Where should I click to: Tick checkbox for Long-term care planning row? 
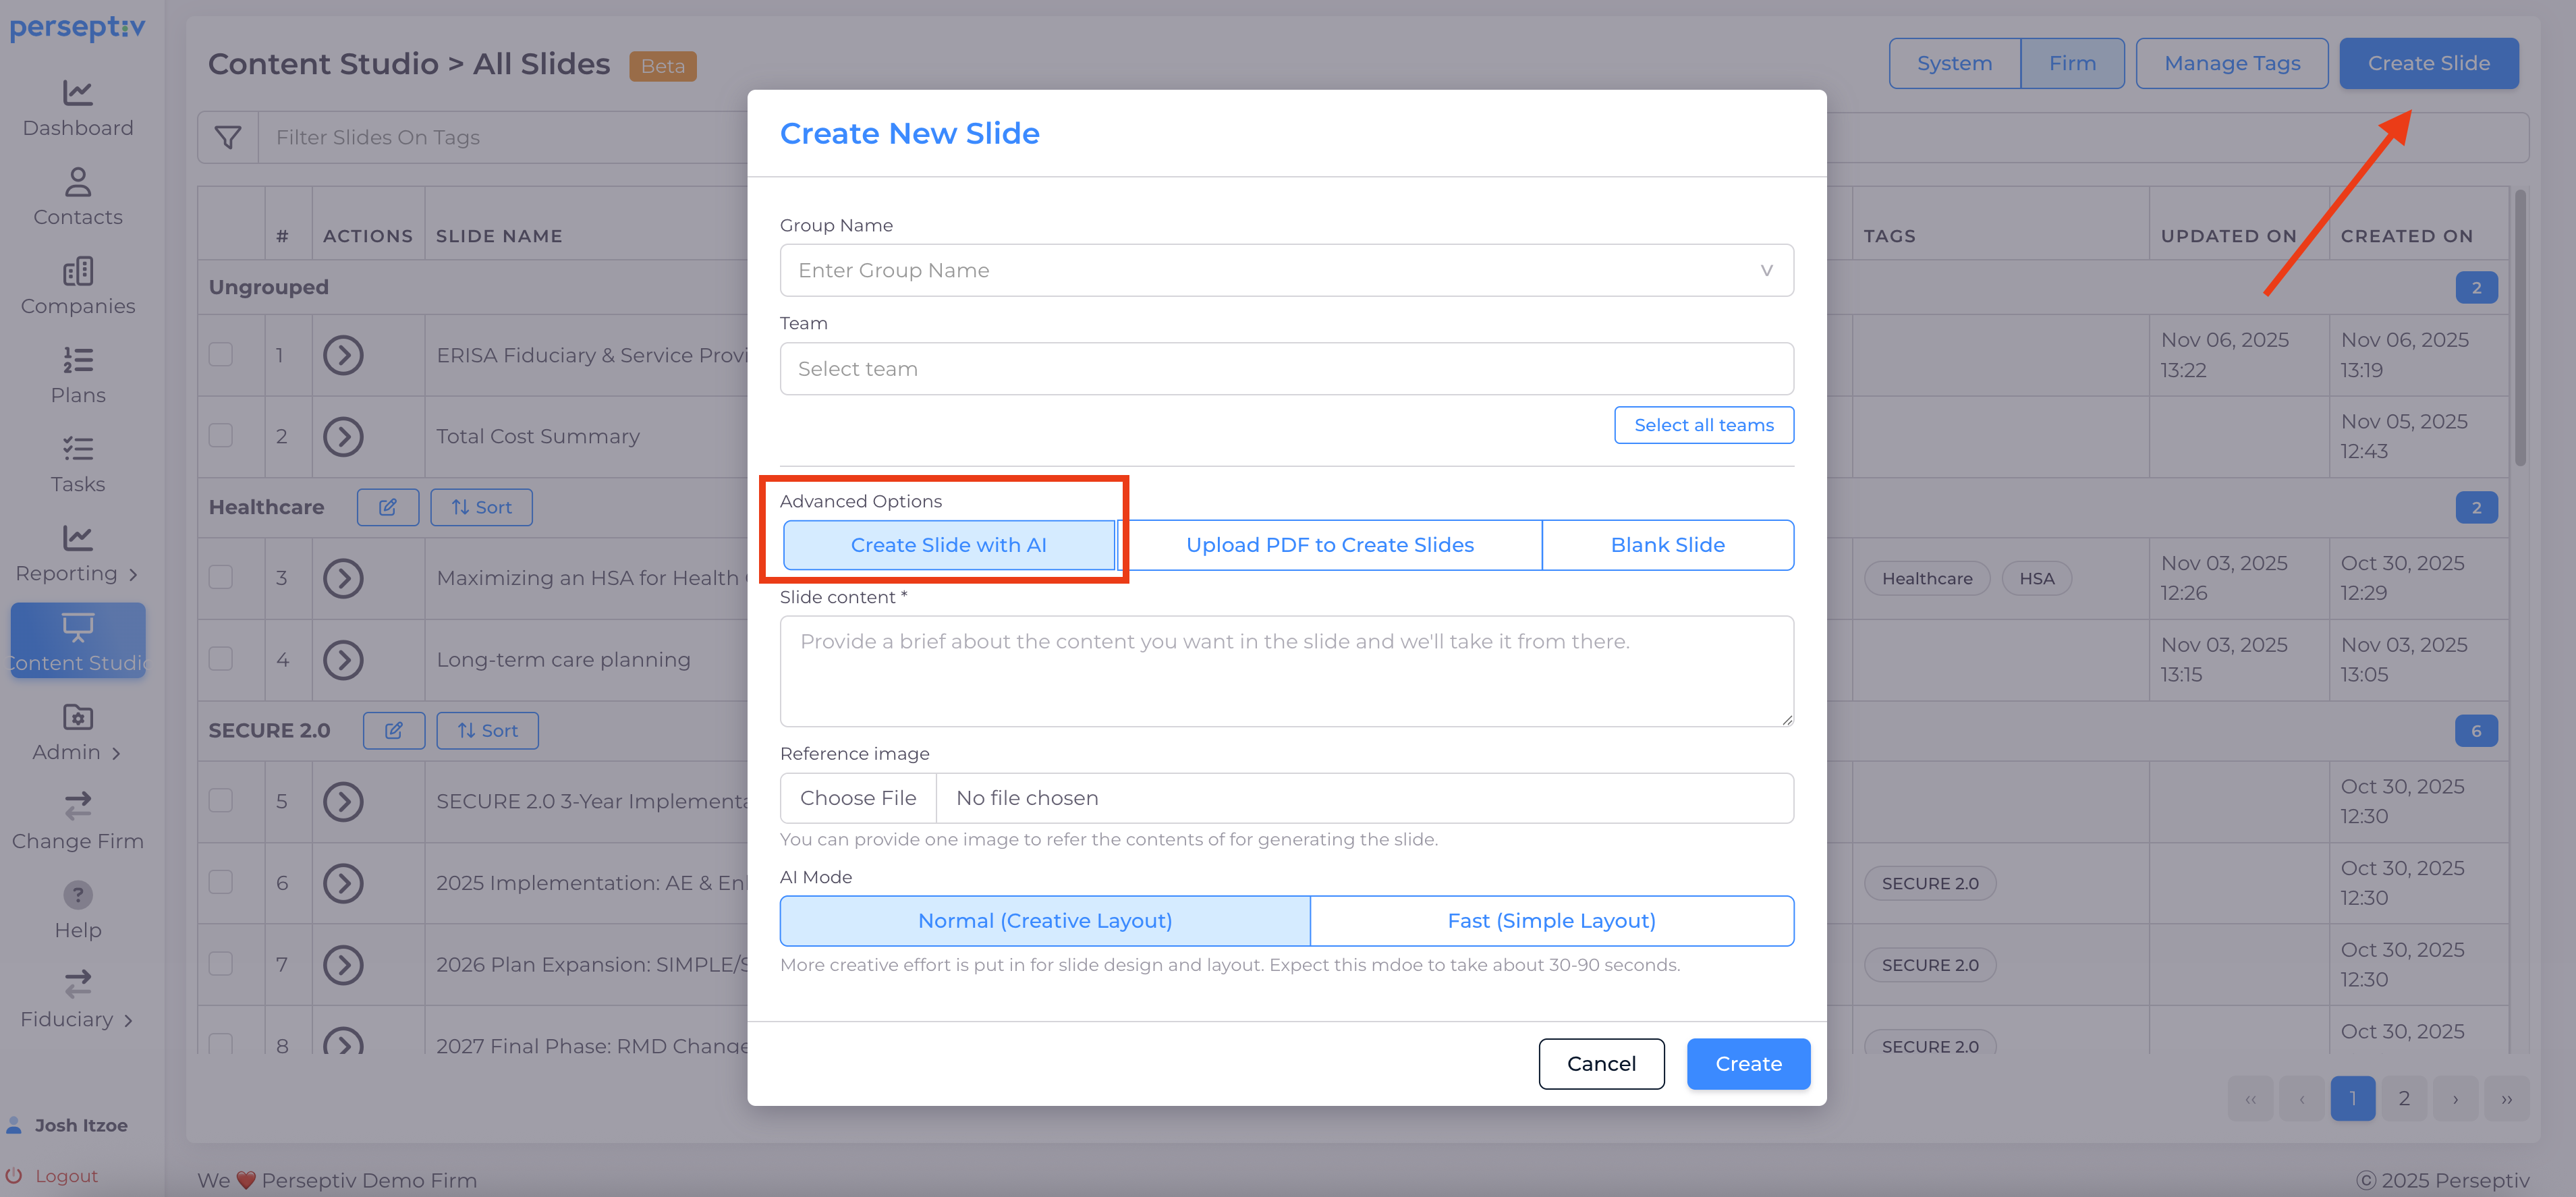tap(221, 659)
